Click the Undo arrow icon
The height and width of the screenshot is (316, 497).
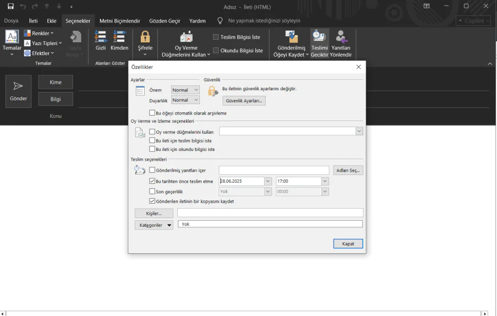pos(23,6)
